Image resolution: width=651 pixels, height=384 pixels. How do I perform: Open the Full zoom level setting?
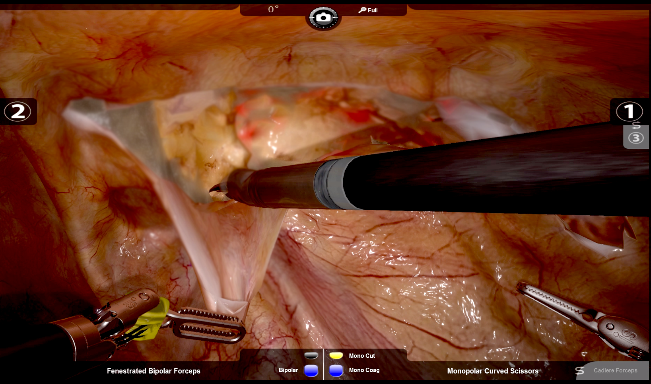click(373, 10)
